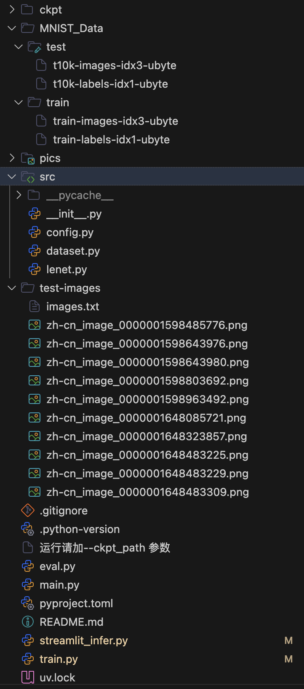The width and height of the screenshot is (304, 689).
Task: Click the M git badge next to train.py
Action: click(288, 659)
